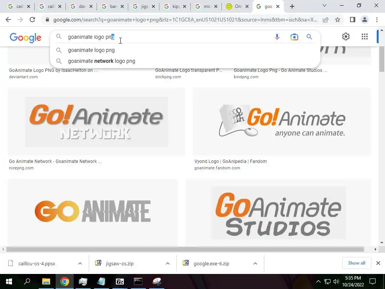Open 'Vyond Logo | GoAnipedia | Fandom' link
The image size is (385, 289).
pos(230,161)
